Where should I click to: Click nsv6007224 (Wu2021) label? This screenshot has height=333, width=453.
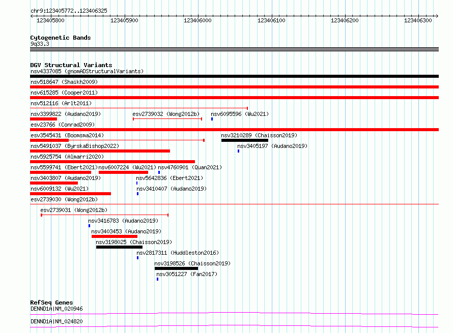coord(127,167)
